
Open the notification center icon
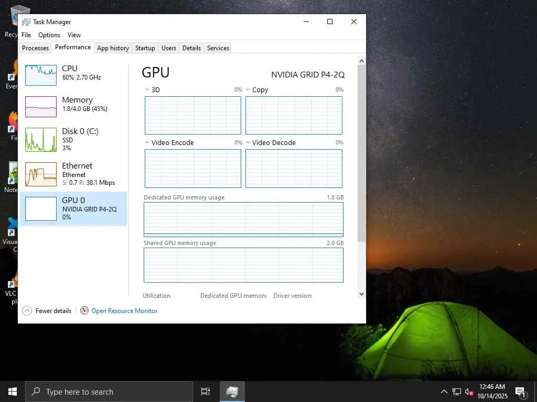(x=521, y=392)
